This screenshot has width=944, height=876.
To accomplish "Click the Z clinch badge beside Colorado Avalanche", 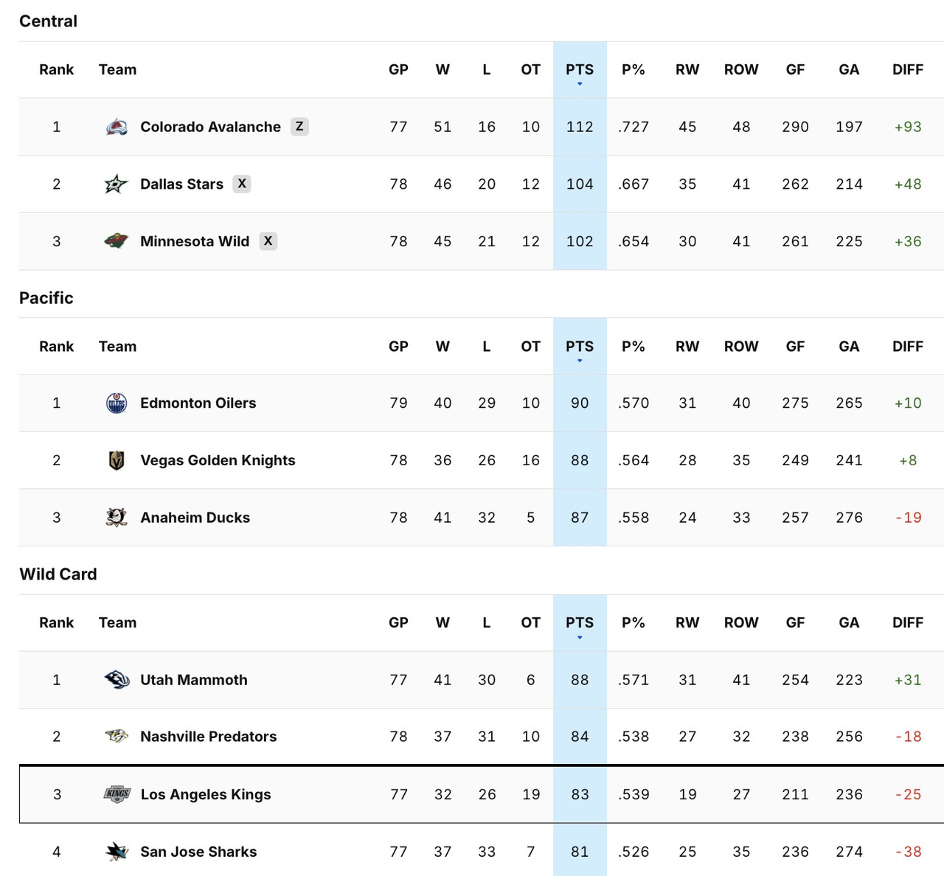I will click(299, 126).
